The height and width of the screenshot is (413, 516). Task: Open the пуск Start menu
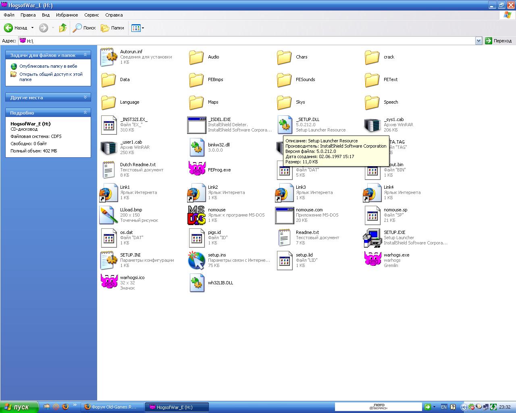pos(19,407)
